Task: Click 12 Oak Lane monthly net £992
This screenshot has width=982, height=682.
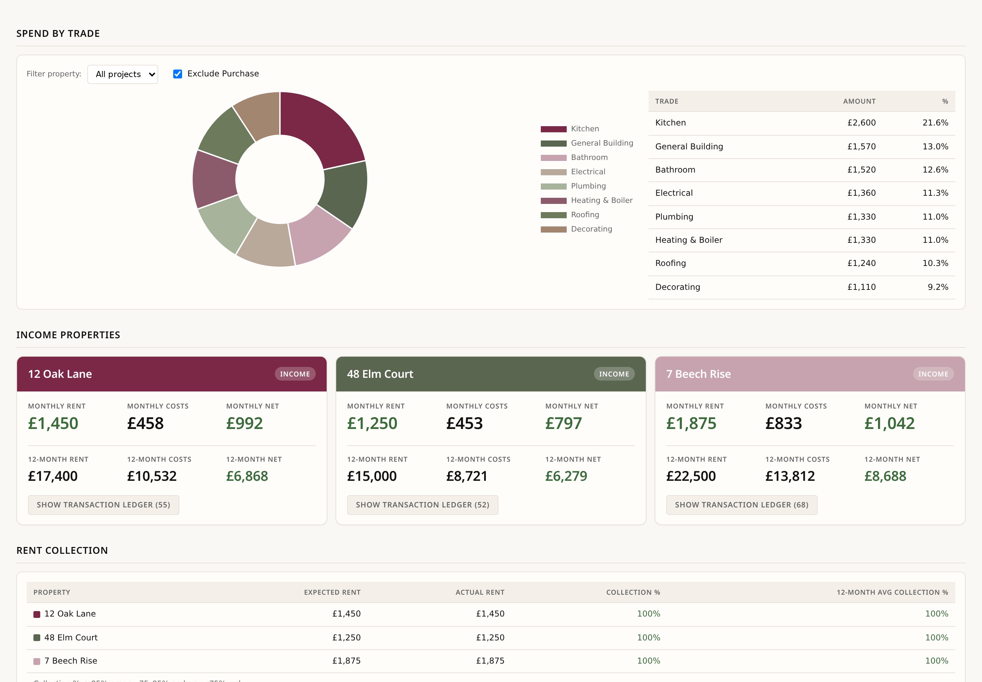Action: (244, 424)
